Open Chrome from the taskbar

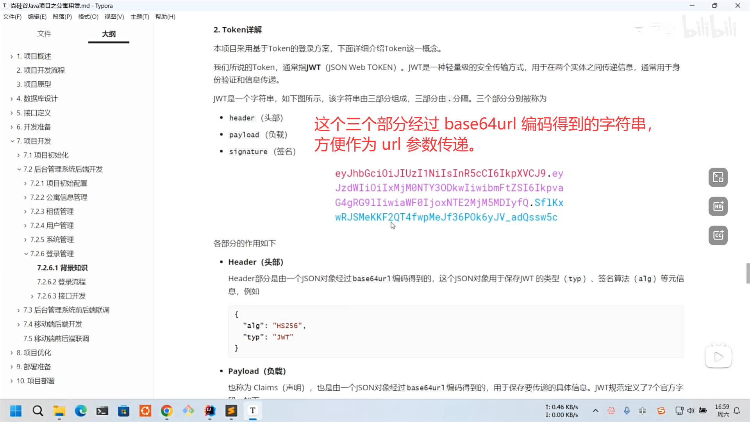coord(167,411)
